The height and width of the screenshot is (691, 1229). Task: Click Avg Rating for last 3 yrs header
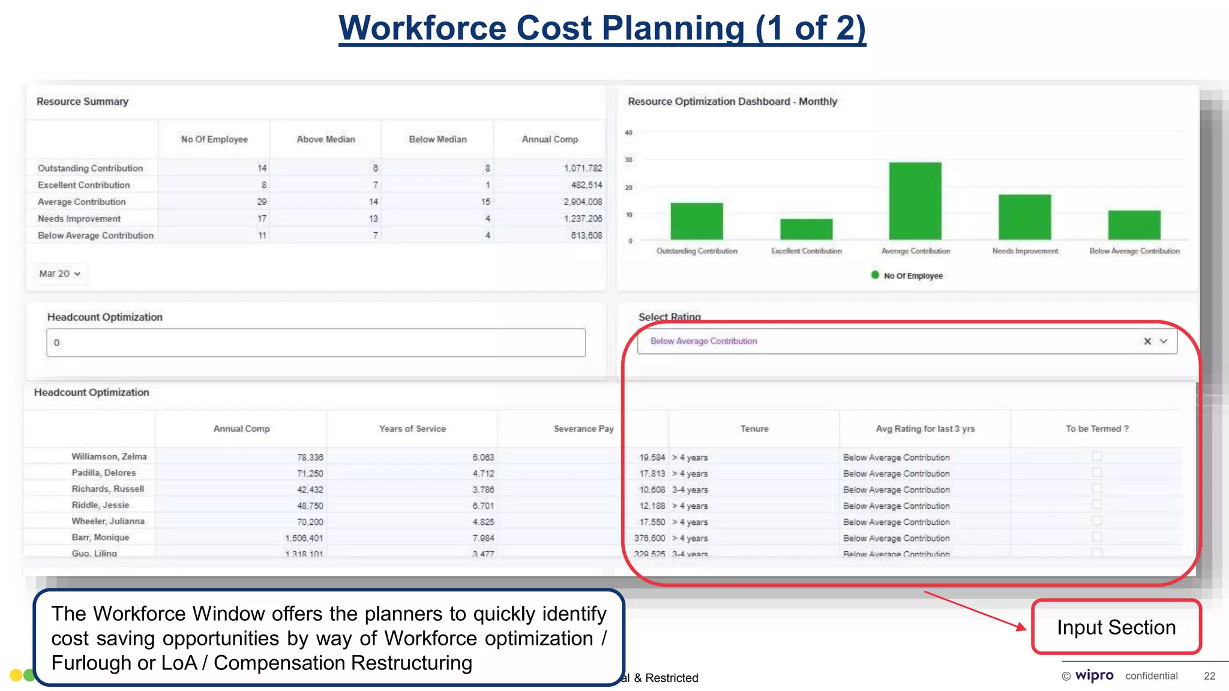point(925,429)
